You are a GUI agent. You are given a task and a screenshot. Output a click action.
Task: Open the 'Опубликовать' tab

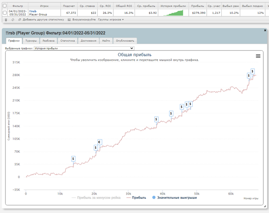[125, 41]
